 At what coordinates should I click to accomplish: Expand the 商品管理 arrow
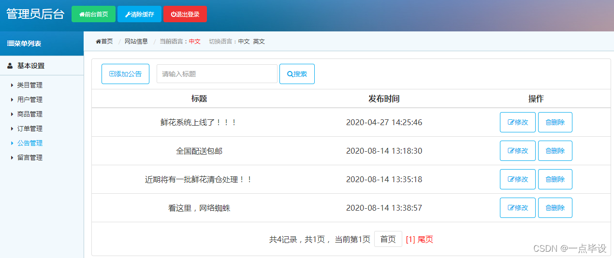pyautogui.click(x=12, y=114)
